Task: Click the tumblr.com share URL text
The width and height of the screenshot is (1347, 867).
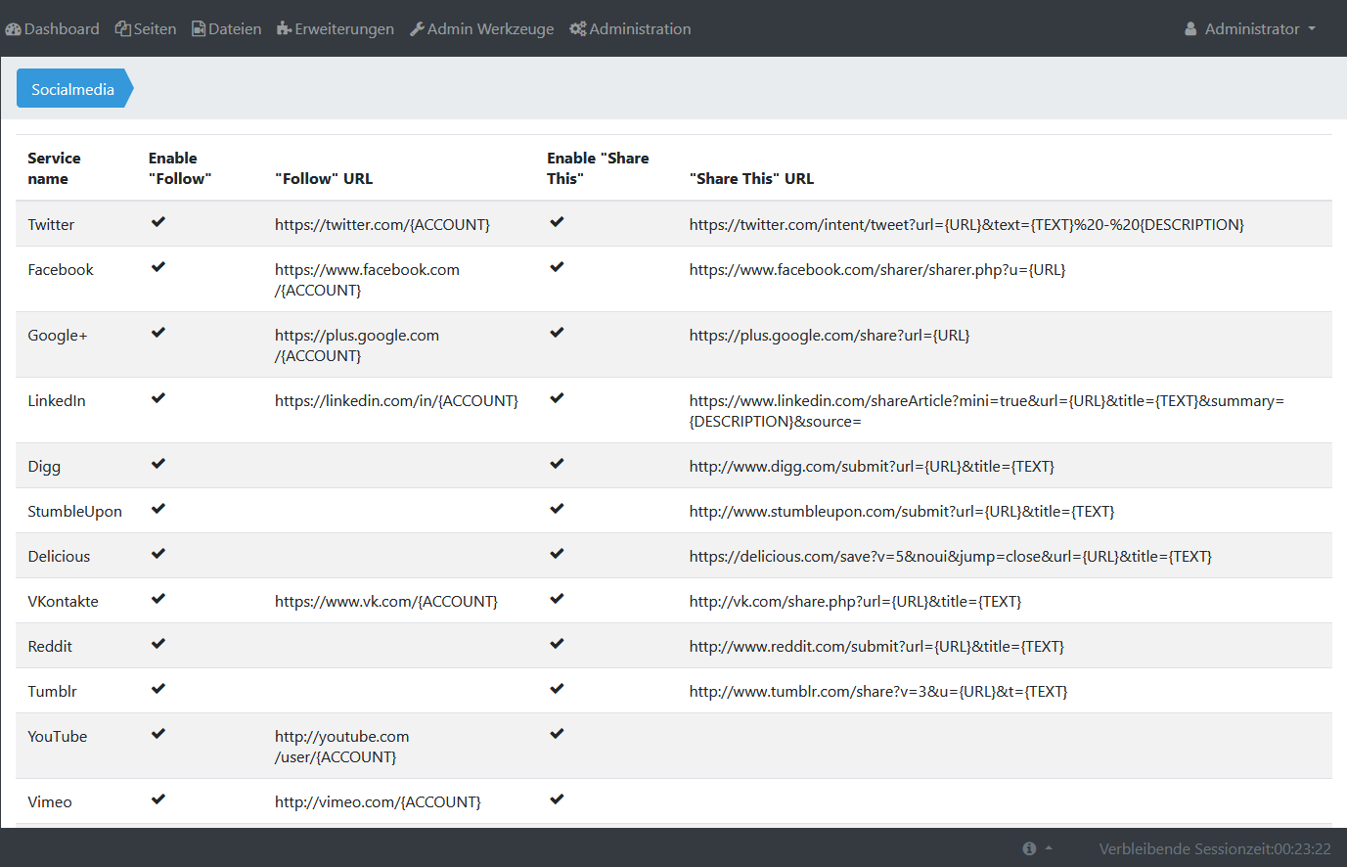Action: pos(878,692)
